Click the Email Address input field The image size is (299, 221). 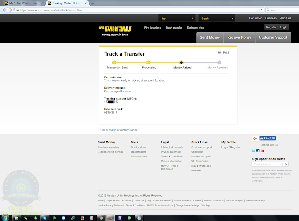267,164
